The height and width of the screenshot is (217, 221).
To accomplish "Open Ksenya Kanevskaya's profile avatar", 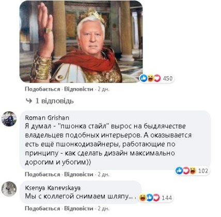I will [9, 189].
